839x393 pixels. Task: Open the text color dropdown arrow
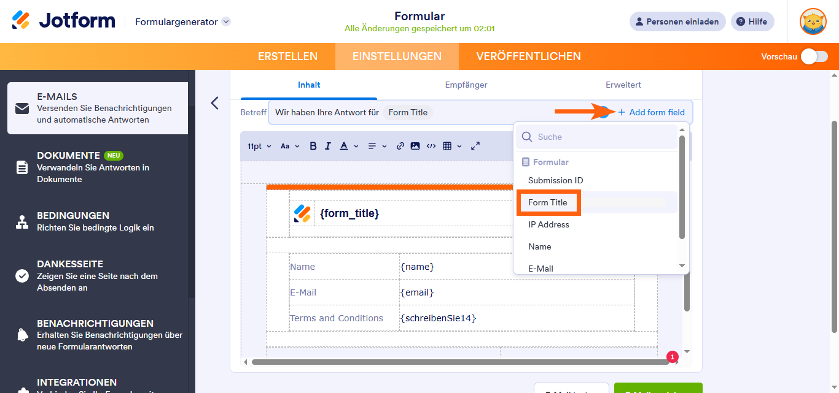[x=357, y=146]
